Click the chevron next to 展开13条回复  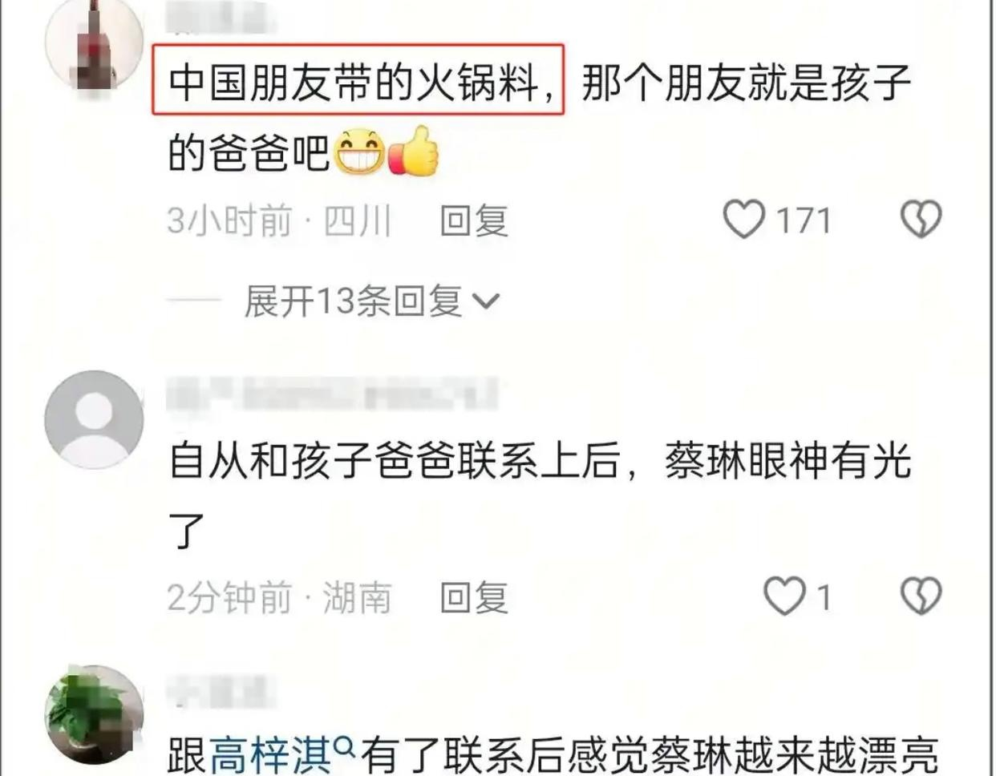[x=486, y=302]
